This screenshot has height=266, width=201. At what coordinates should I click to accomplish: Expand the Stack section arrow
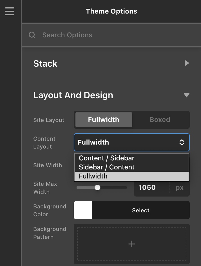tap(187, 63)
